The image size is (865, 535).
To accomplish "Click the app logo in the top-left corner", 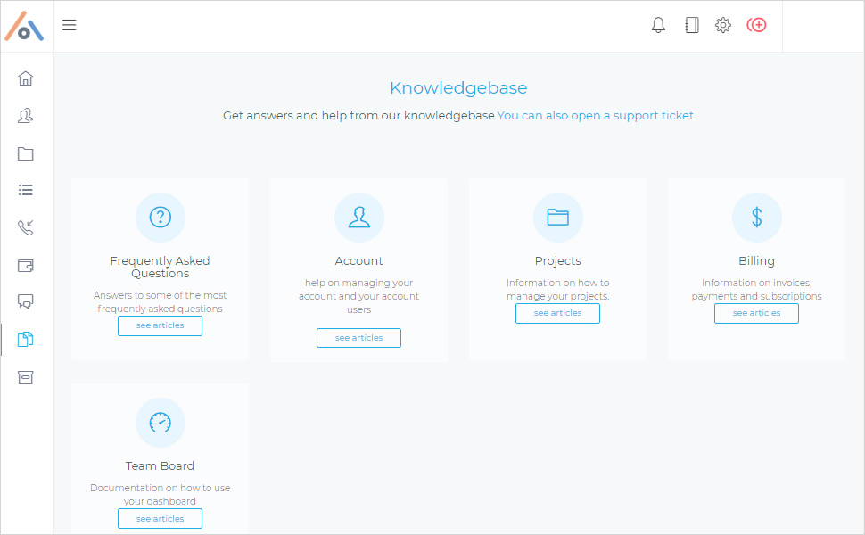I will coord(24,26).
